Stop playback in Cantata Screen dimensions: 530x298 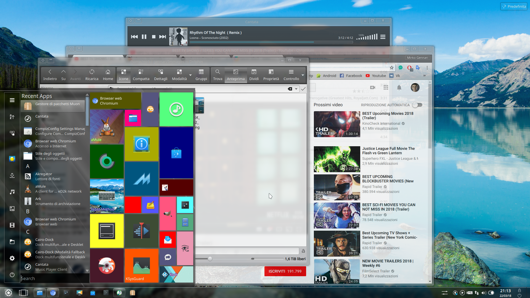point(153,37)
